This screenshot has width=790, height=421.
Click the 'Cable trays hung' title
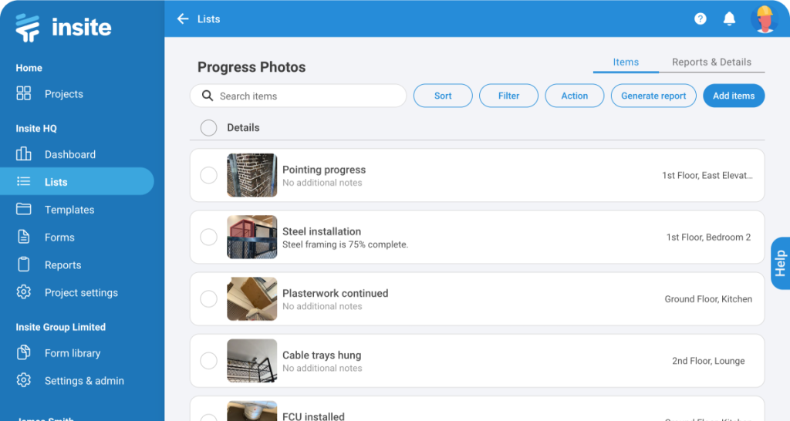pyautogui.click(x=322, y=355)
